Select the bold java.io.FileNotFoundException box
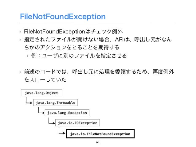196x147 pixels. (x=100, y=134)
